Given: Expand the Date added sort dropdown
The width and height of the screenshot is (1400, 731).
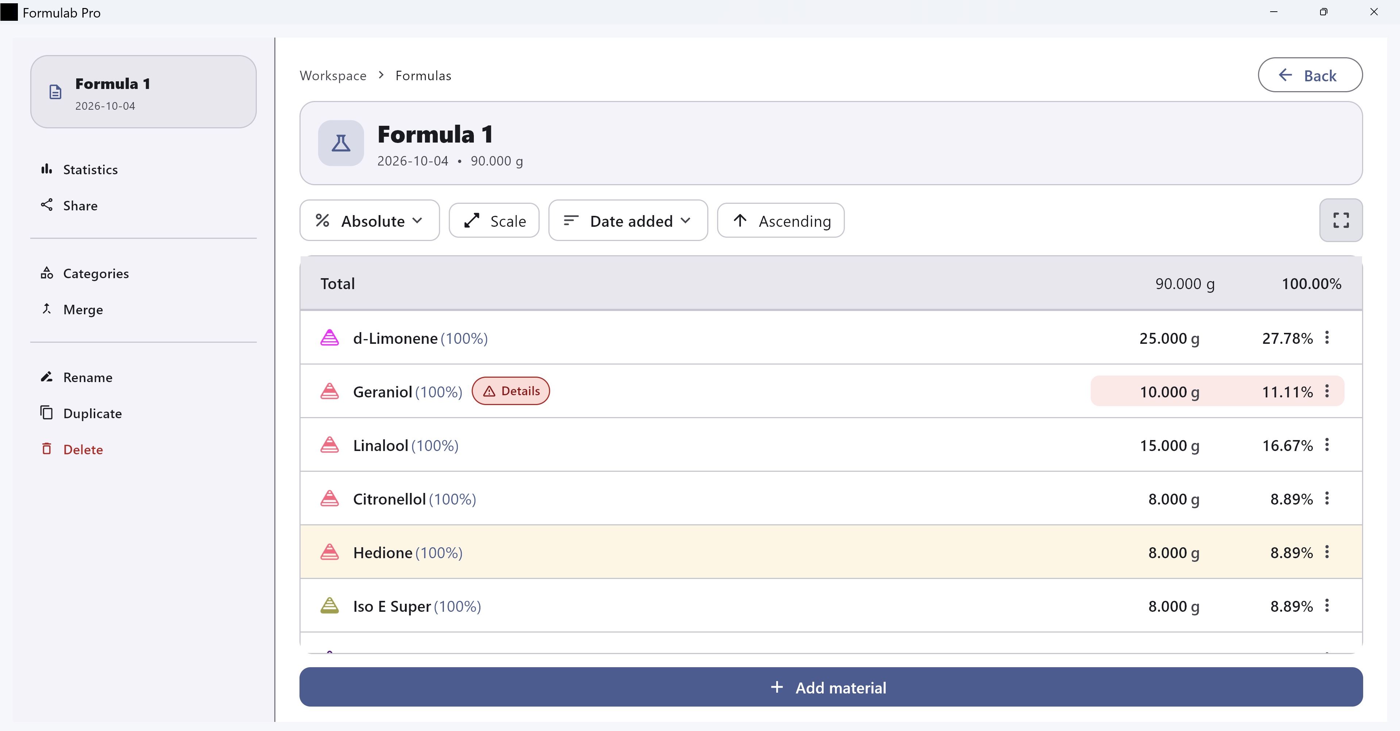Looking at the screenshot, I should coord(628,221).
